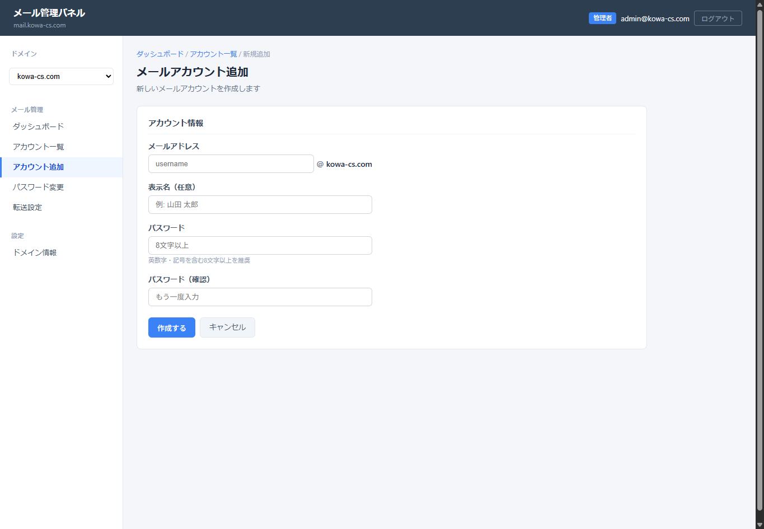Screen dimensions: 764x529
Task: Click the scrollbar down arrow
Action: pyautogui.click(x=760, y=525)
